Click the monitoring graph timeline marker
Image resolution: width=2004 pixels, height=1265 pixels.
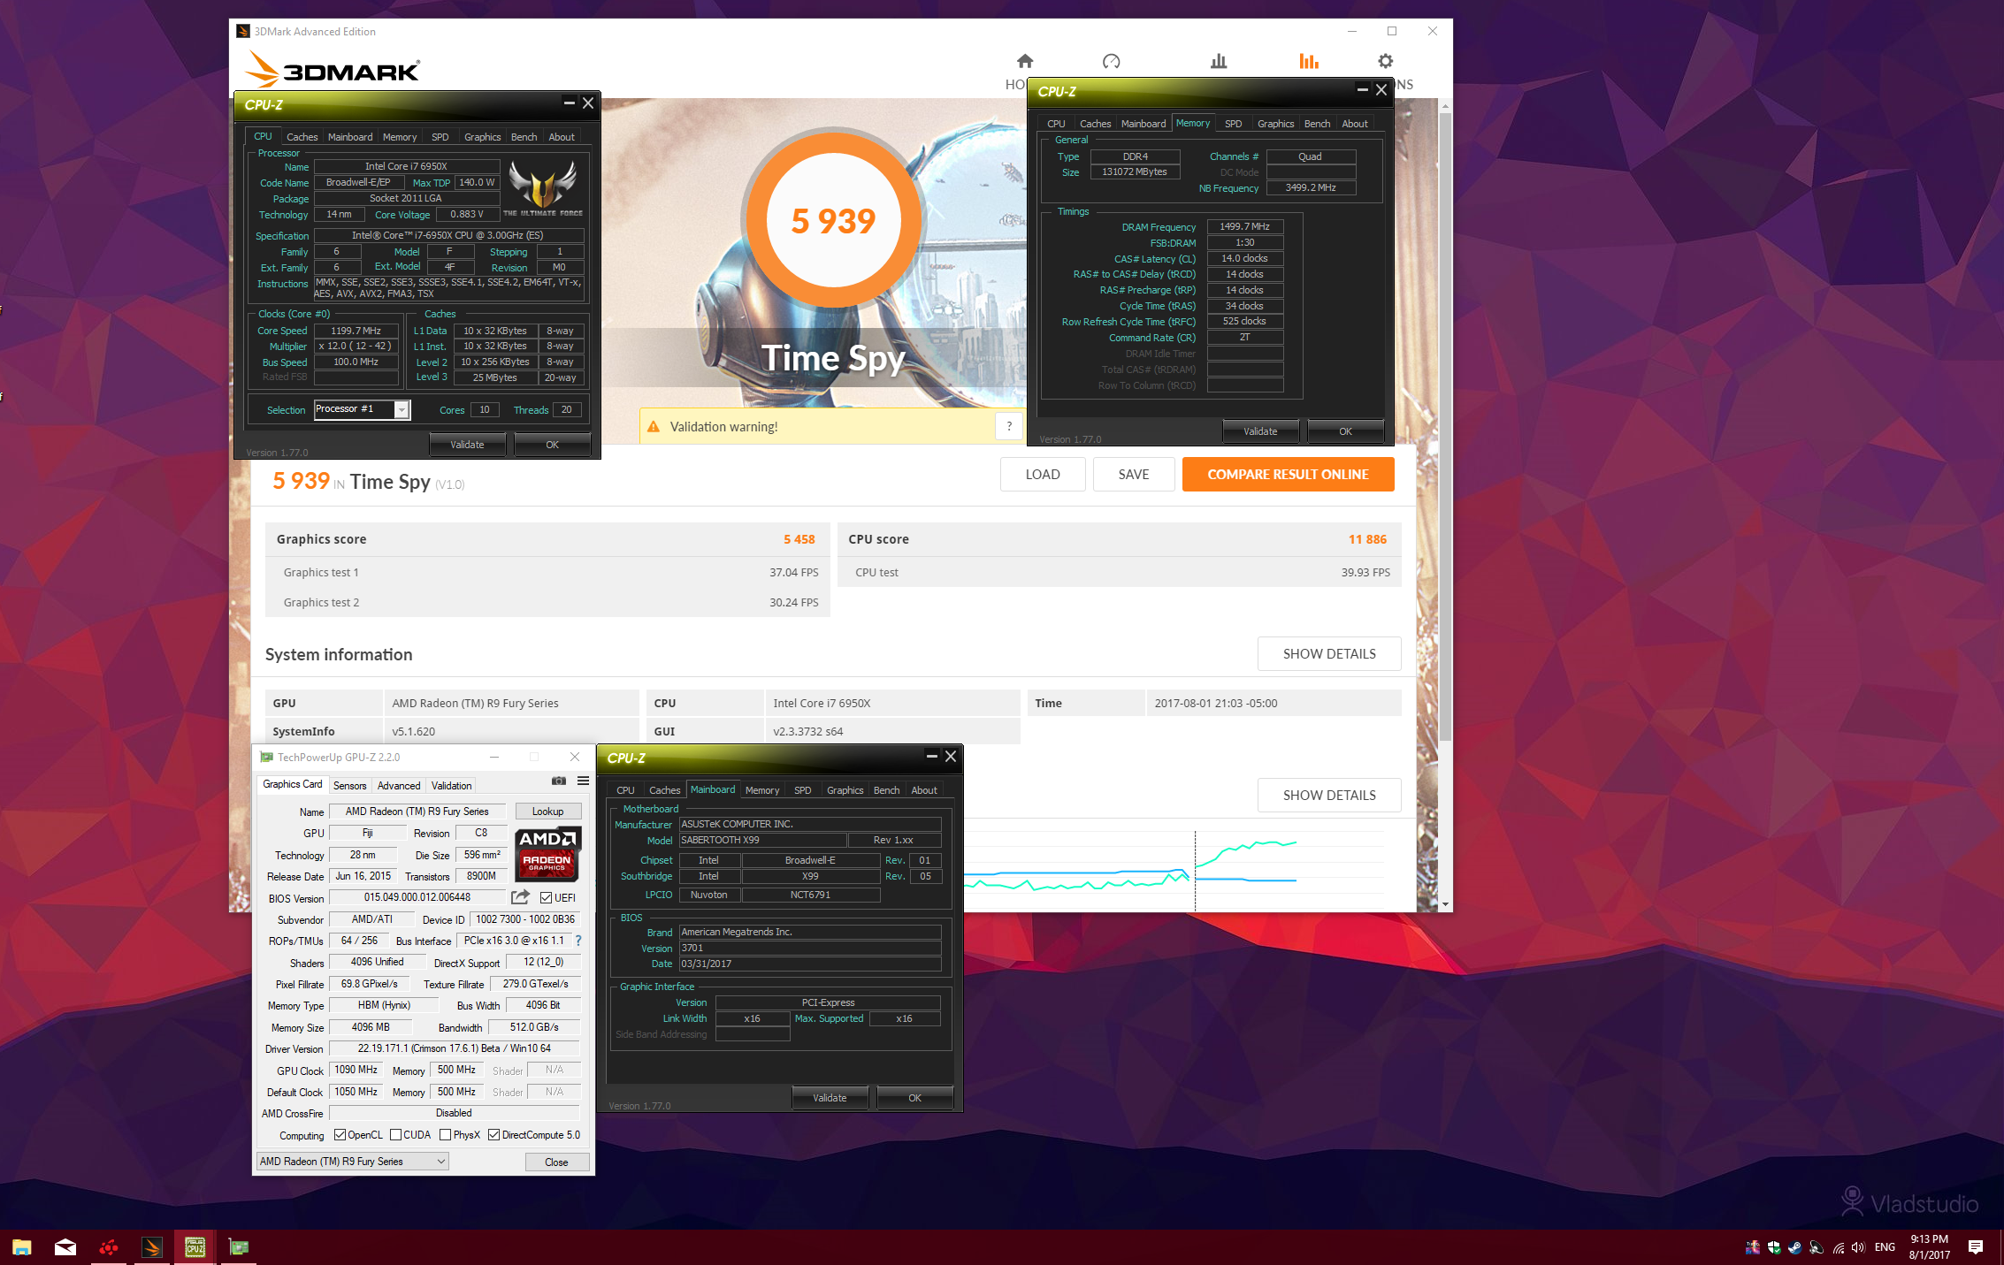click(x=1195, y=871)
